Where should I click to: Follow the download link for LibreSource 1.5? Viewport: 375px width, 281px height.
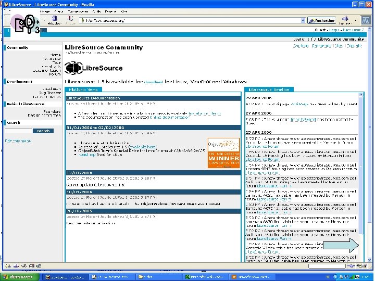[x=153, y=82]
